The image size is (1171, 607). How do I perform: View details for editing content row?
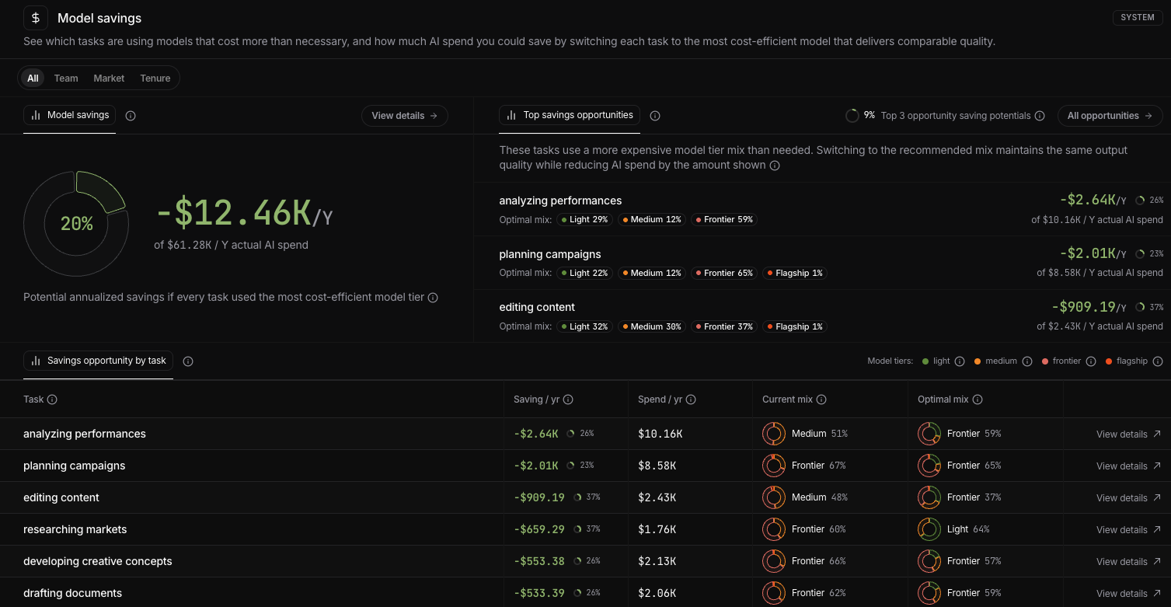point(1128,498)
